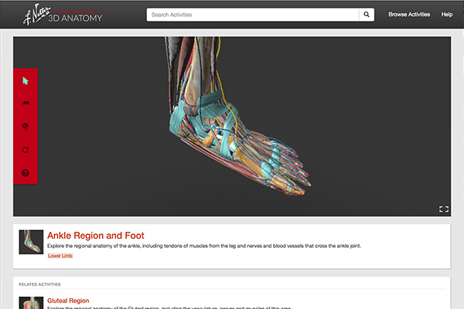Select the label tool in red toolbar
Image resolution: width=464 pixels, height=309 pixels.
click(x=26, y=103)
